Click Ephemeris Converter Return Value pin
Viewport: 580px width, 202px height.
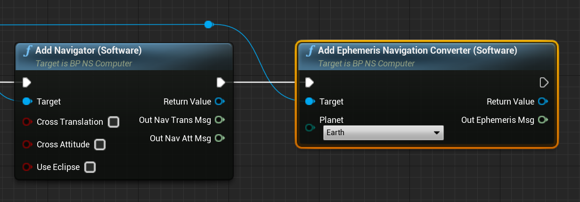(x=542, y=102)
